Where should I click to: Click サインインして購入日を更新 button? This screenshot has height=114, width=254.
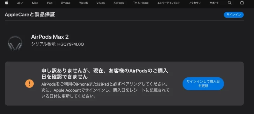pyautogui.click(x=203, y=84)
